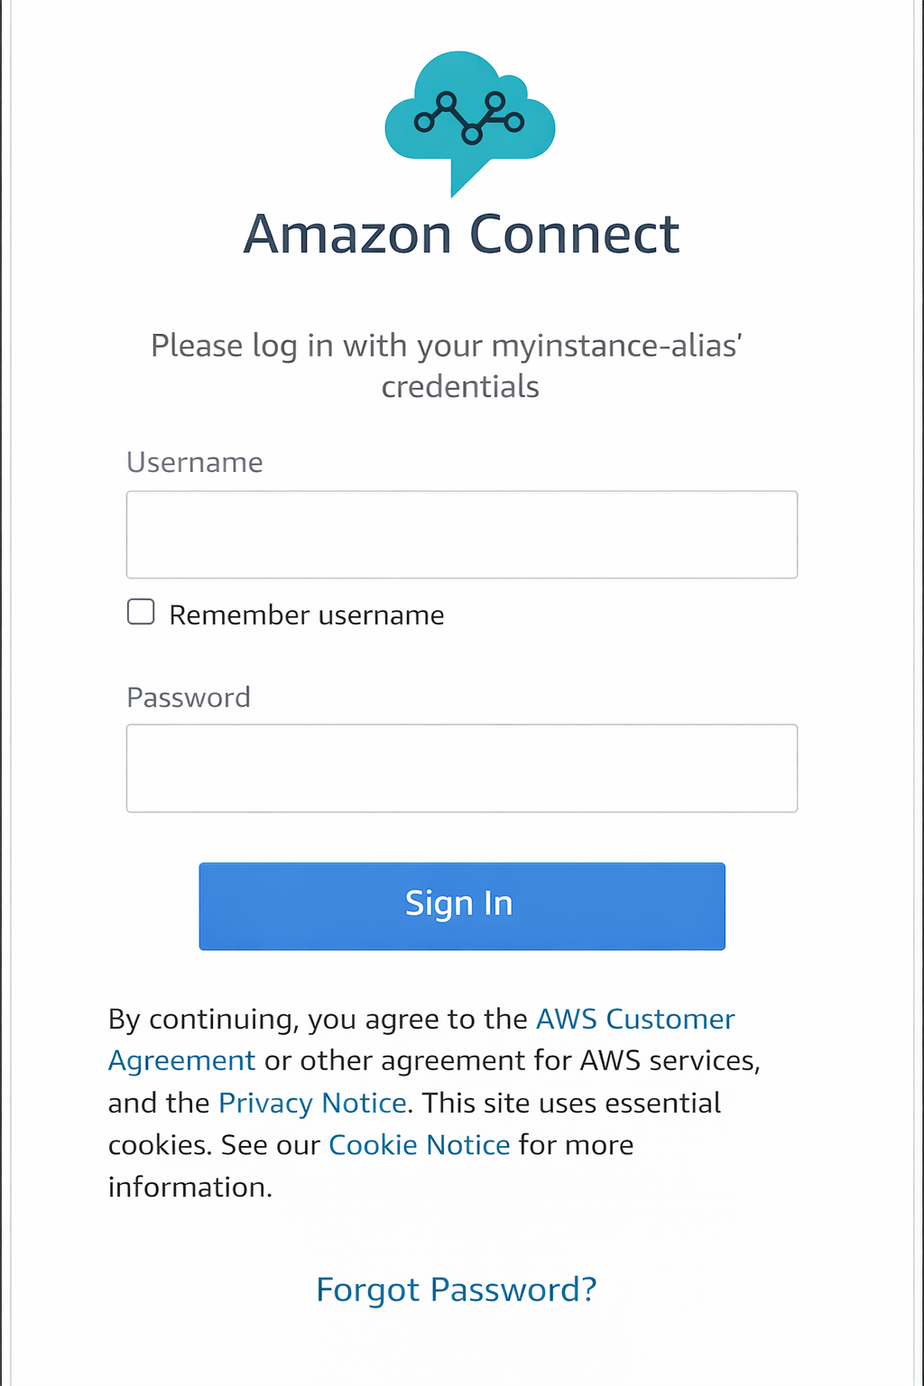
Task: Click the Amazon Connect cloud logo
Action: 469,115
